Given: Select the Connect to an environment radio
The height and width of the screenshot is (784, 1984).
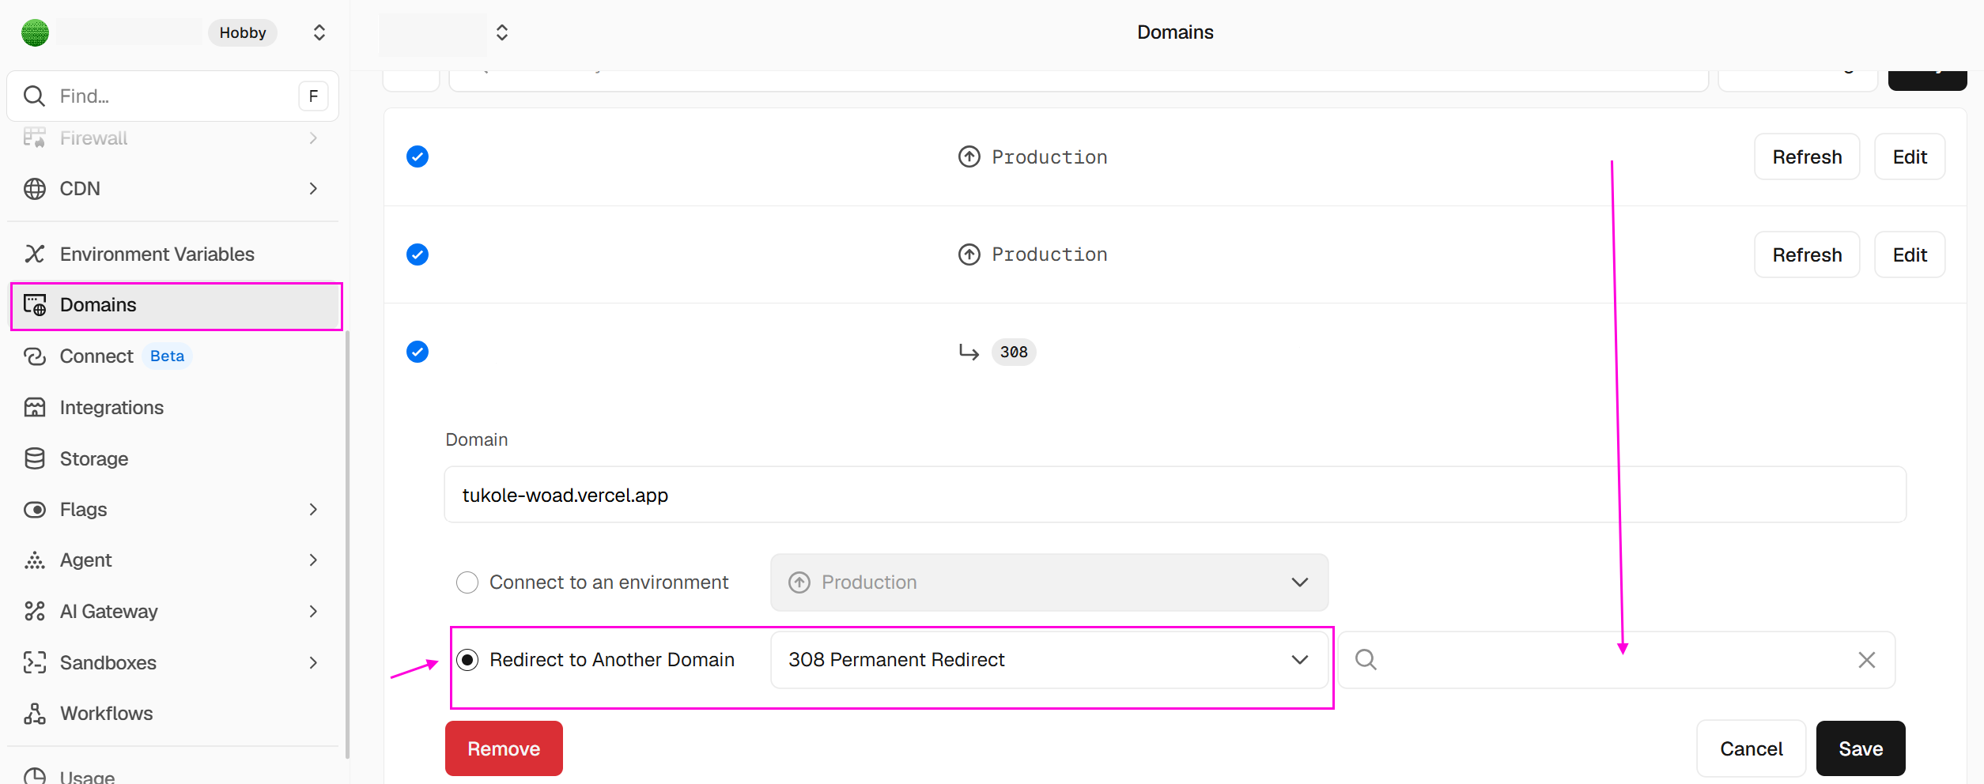Looking at the screenshot, I should pos(467,582).
